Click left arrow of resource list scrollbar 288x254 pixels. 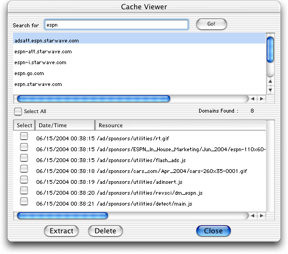(253, 216)
